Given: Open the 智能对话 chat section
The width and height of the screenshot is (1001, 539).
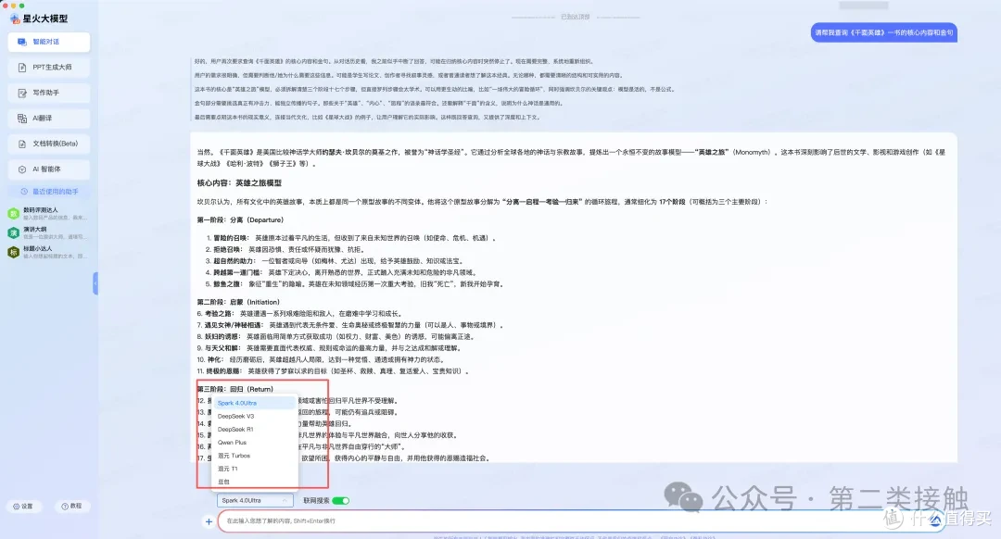Looking at the screenshot, I should (x=48, y=42).
